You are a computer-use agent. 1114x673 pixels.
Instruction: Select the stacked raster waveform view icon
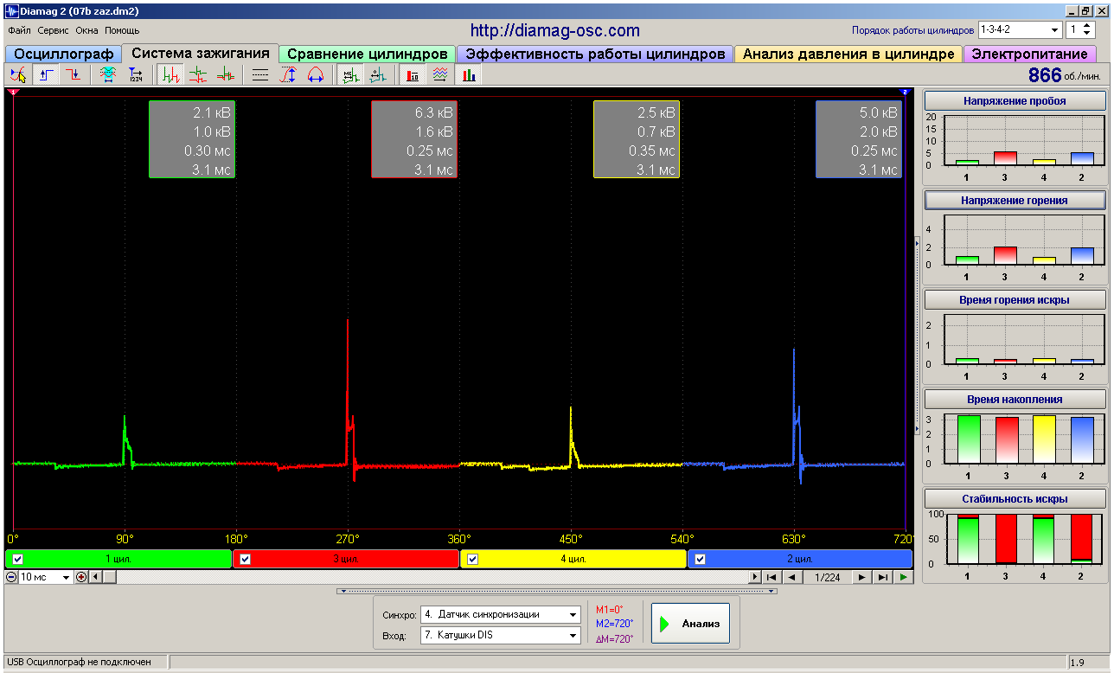[198, 75]
